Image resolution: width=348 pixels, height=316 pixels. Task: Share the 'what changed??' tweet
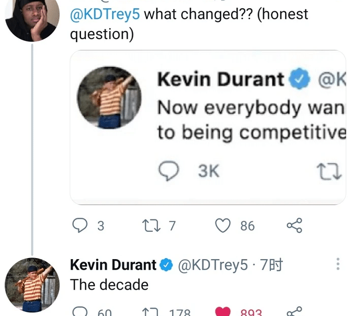tap(295, 225)
